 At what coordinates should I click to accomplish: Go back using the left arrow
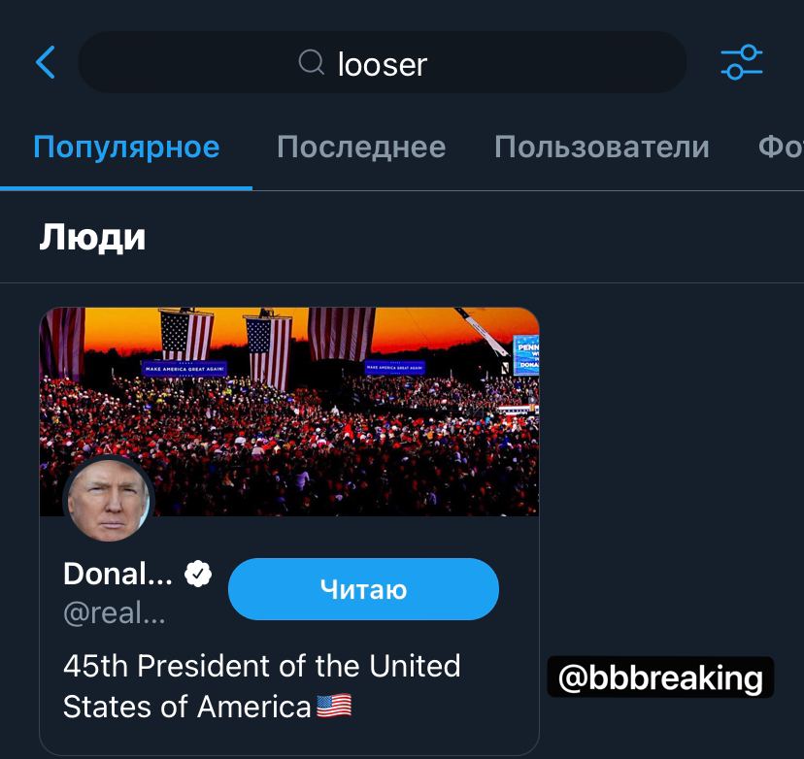pyautogui.click(x=46, y=63)
